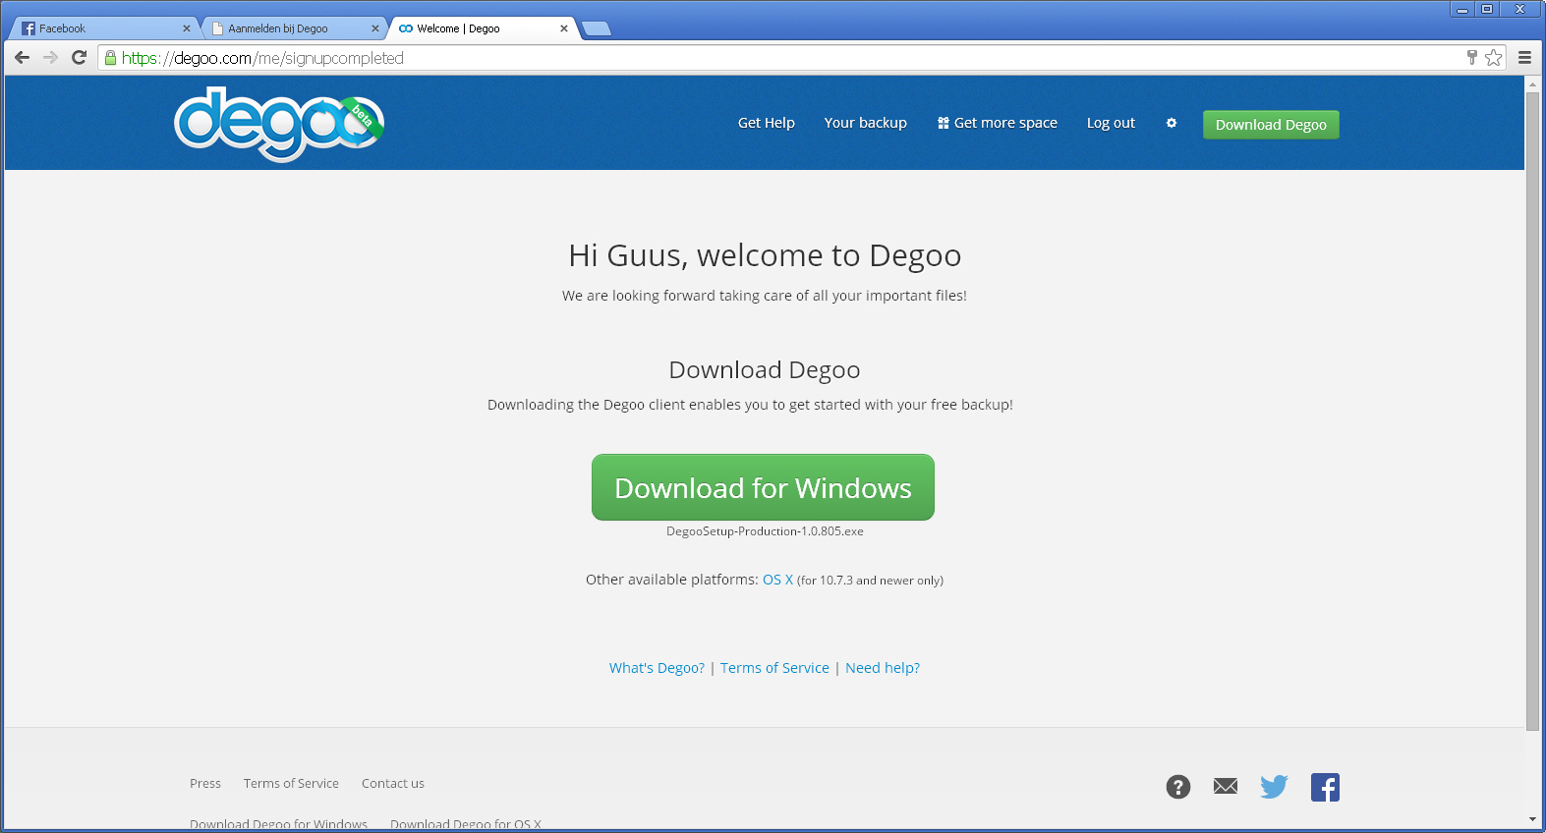
Task: Click Log out in the navigation
Action: tap(1111, 123)
